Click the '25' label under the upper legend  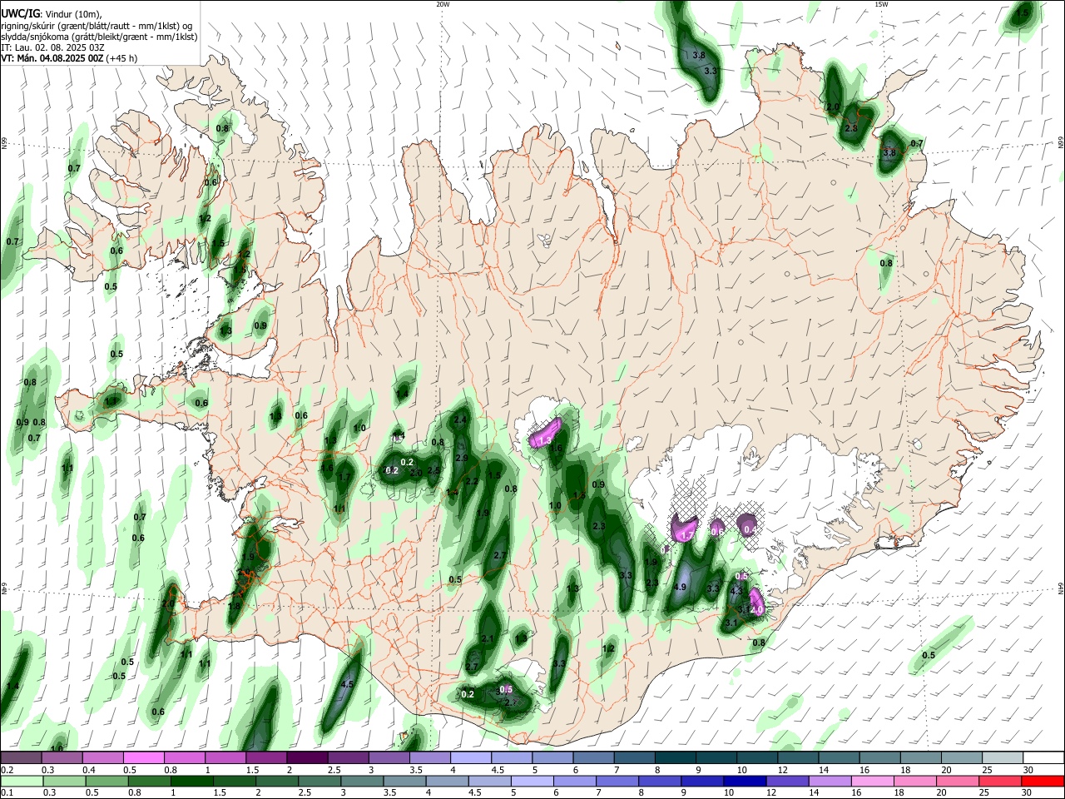(983, 770)
